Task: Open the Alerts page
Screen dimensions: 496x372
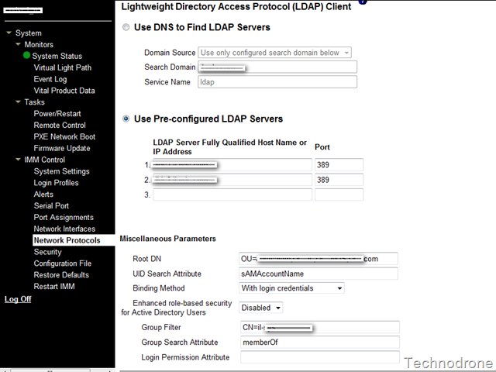Action: [x=43, y=195]
